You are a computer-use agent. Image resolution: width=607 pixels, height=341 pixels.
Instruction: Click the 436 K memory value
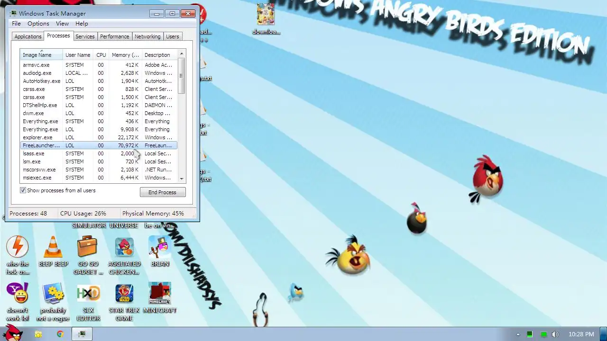pos(132,121)
